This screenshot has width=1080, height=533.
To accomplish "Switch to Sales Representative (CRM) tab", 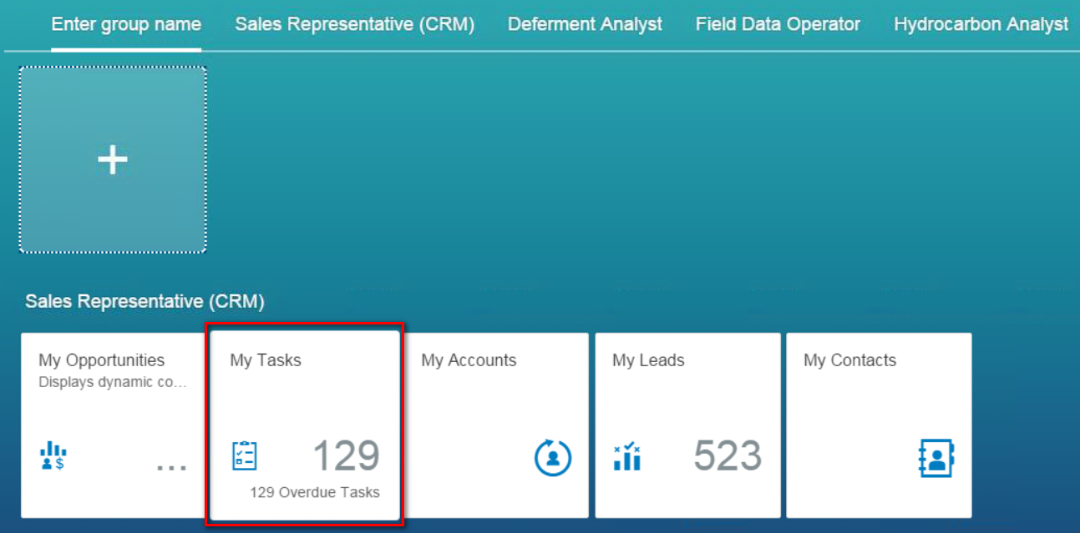I will pos(355,24).
